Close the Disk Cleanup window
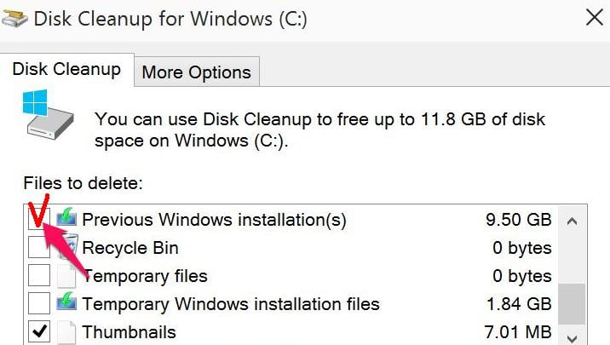The width and height of the screenshot is (610, 345). 592,16
